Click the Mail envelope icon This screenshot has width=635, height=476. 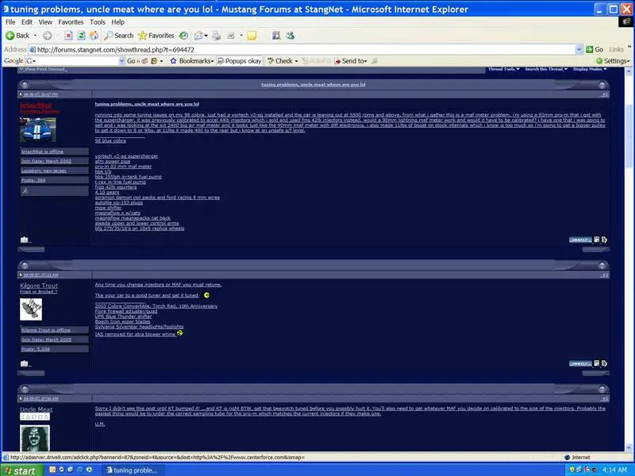coord(198,36)
